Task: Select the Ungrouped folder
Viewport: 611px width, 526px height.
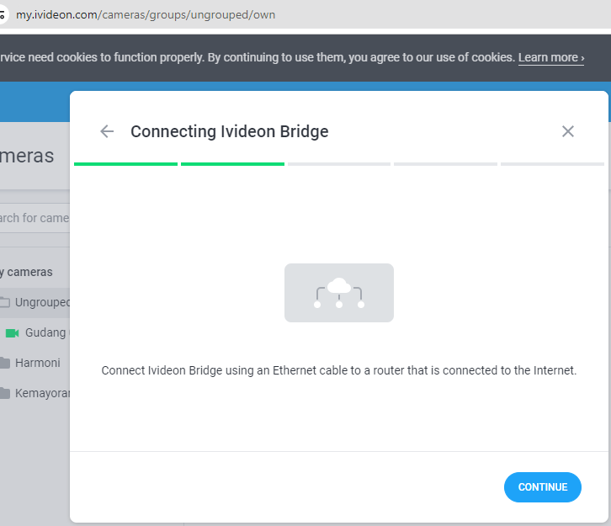Action: 35,302
